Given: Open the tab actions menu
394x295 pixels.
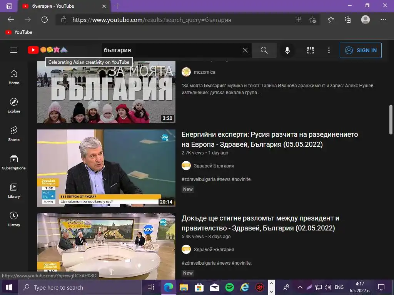Looking at the screenshot, I should click(9, 6).
